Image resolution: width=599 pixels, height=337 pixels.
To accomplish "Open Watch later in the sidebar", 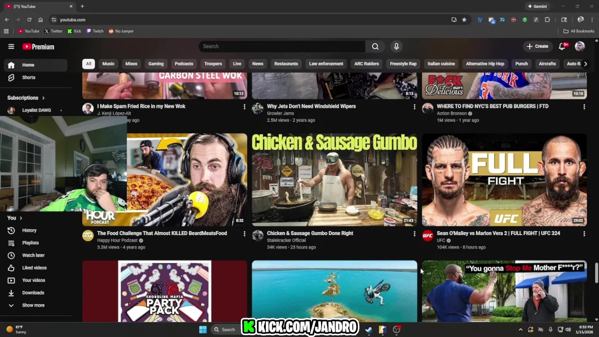I will 36,256.
